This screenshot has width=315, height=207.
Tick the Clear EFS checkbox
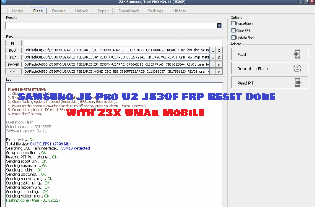(x=233, y=31)
